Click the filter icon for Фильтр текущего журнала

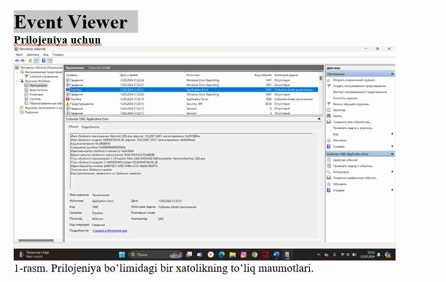[329, 104]
